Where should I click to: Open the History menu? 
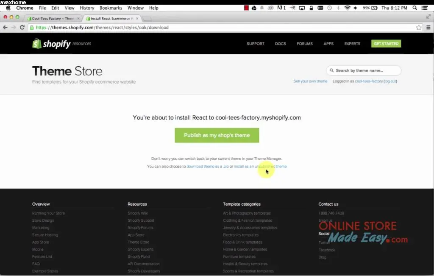pos(87,8)
